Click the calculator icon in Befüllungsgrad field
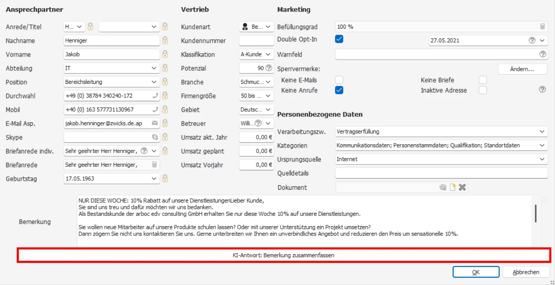The width and height of the screenshot is (555, 285). [x=542, y=27]
